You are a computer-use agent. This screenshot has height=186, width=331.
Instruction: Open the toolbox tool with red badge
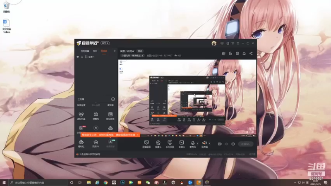click(82, 129)
